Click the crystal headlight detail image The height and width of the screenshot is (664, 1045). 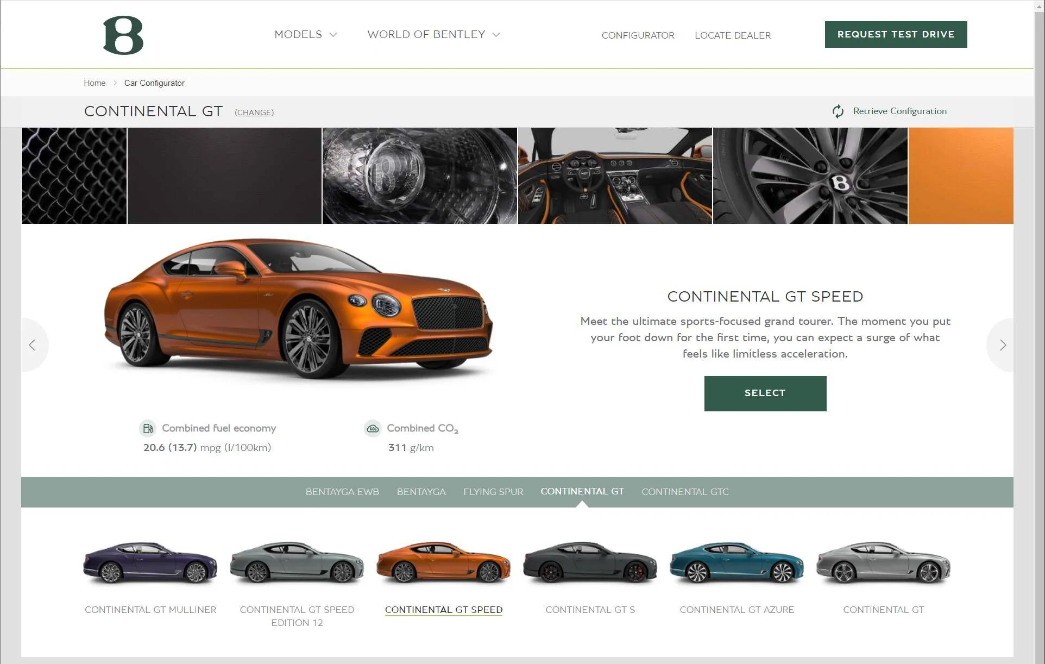click(x=420, y=176)
